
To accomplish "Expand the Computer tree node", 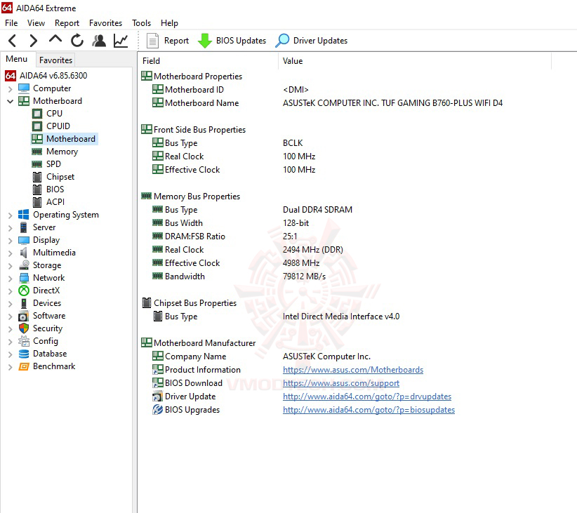I will tap(11, 88).
